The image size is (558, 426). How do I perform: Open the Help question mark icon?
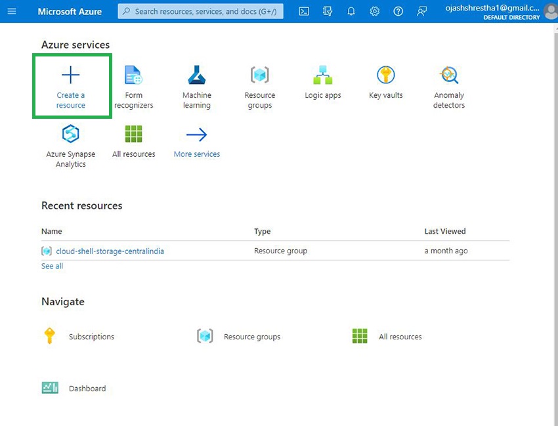click(x=398, y=11)
